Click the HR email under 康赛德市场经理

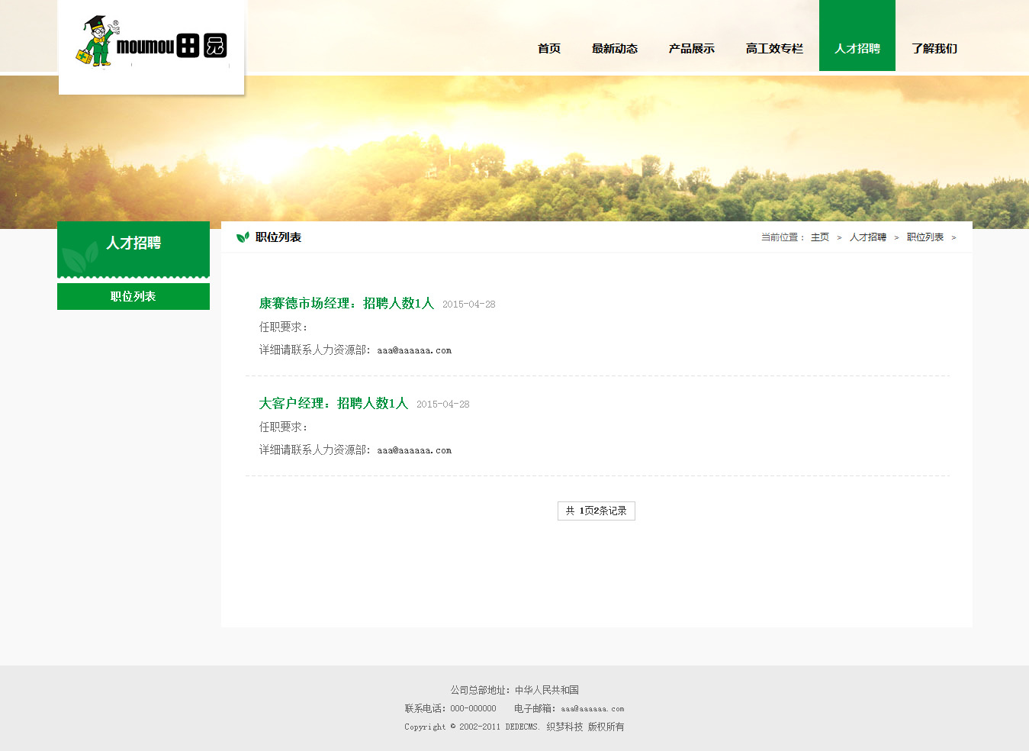coord(414,350)
